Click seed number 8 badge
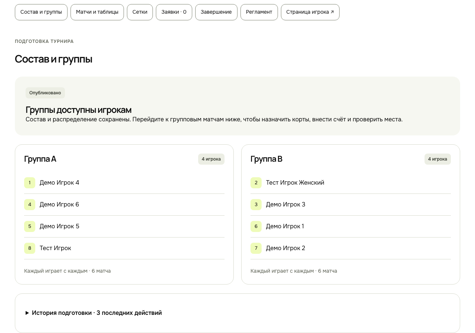475x333 pixels. [30, 248]
